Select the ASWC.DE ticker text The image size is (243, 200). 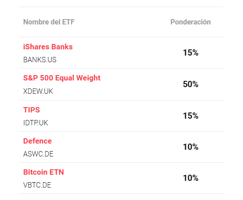click(38, 154)
